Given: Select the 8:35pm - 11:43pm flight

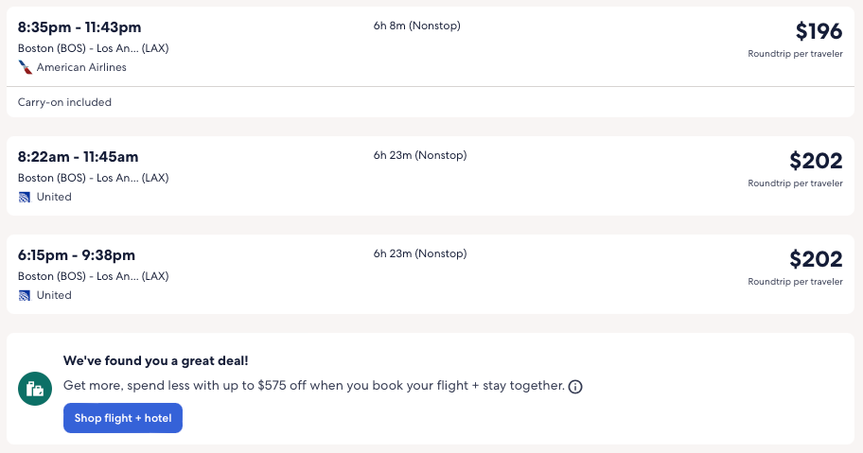Looking at the screenshot, I should click(x=79, y=26).
